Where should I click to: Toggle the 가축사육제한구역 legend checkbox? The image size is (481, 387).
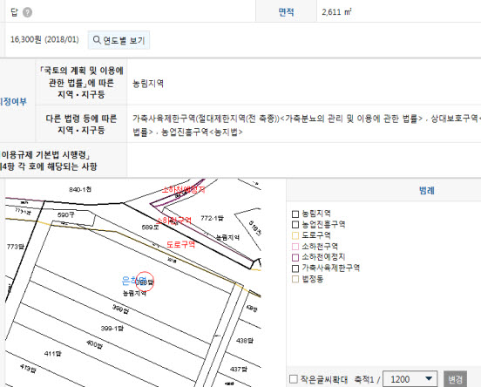pyautogui.click(x=295, y=268)
